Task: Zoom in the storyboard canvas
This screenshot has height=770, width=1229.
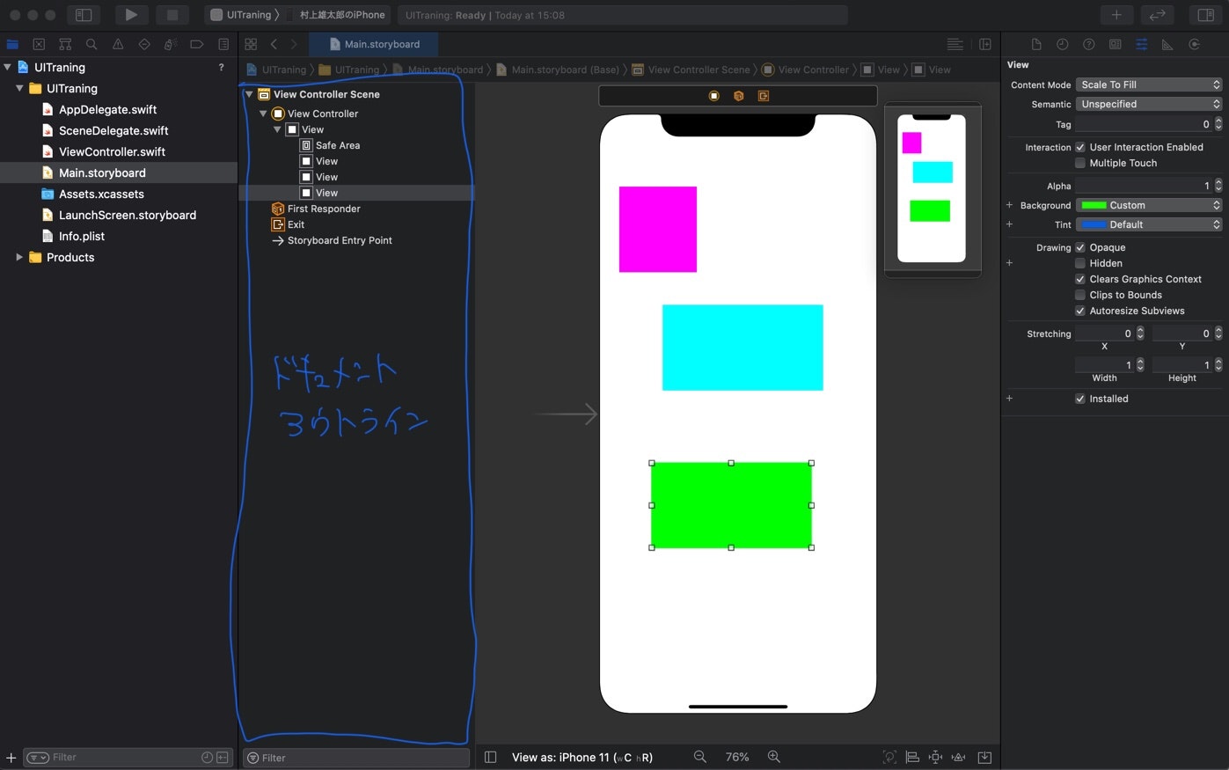Action: pos(774,757)
